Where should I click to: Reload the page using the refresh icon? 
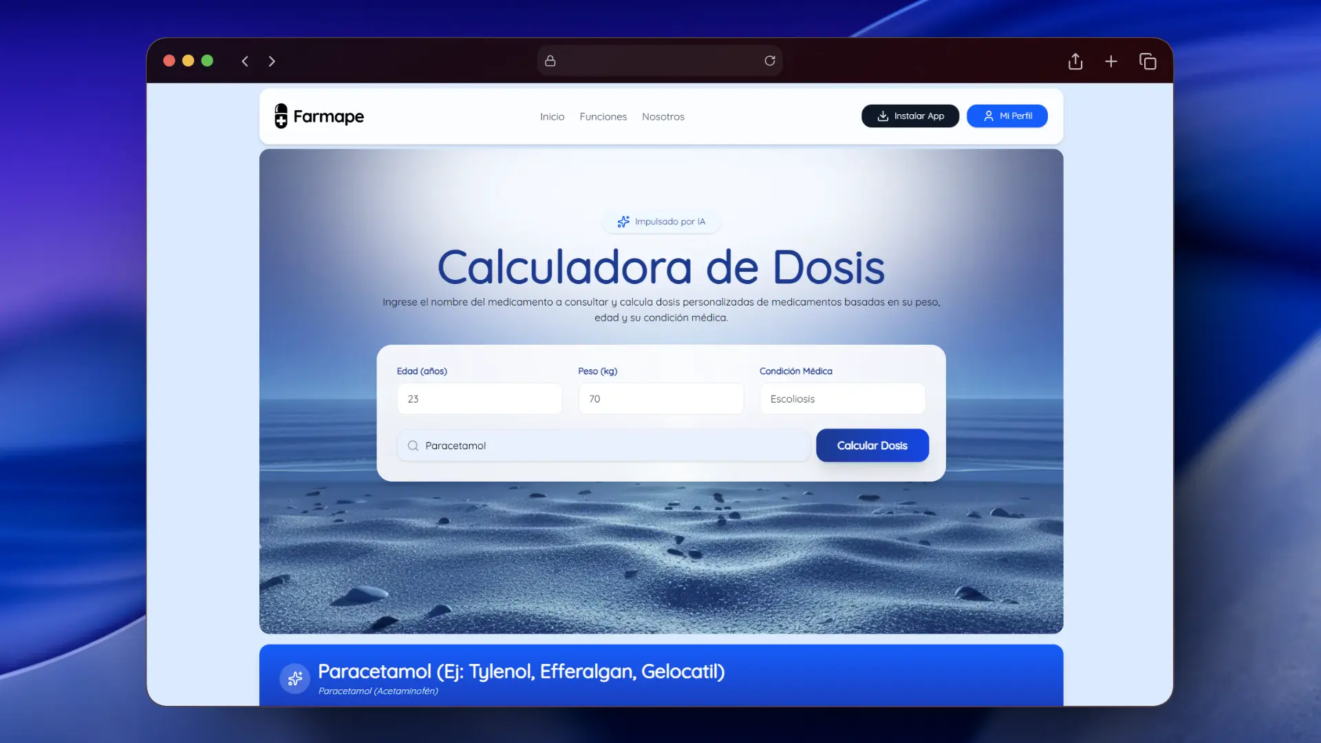(770, 61)
